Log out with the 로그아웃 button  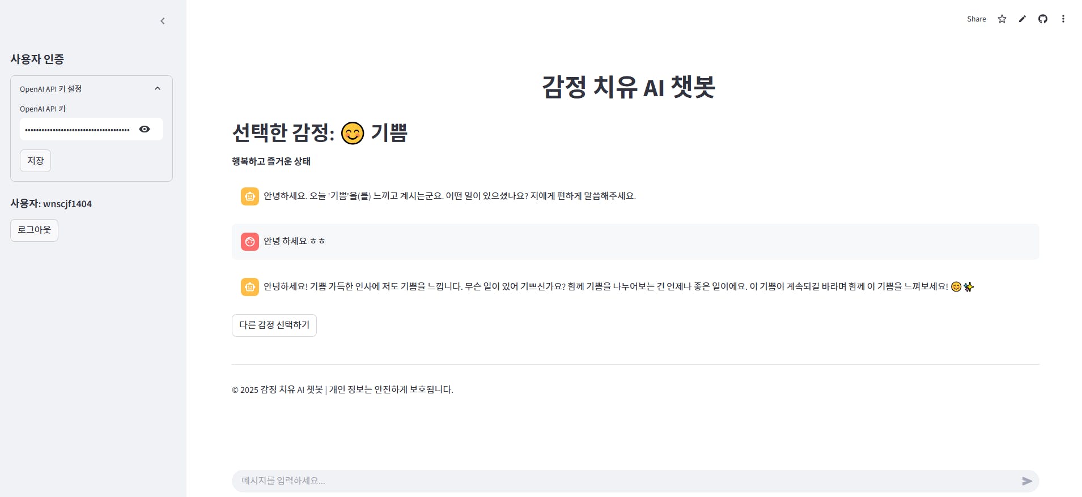(35, 230)
